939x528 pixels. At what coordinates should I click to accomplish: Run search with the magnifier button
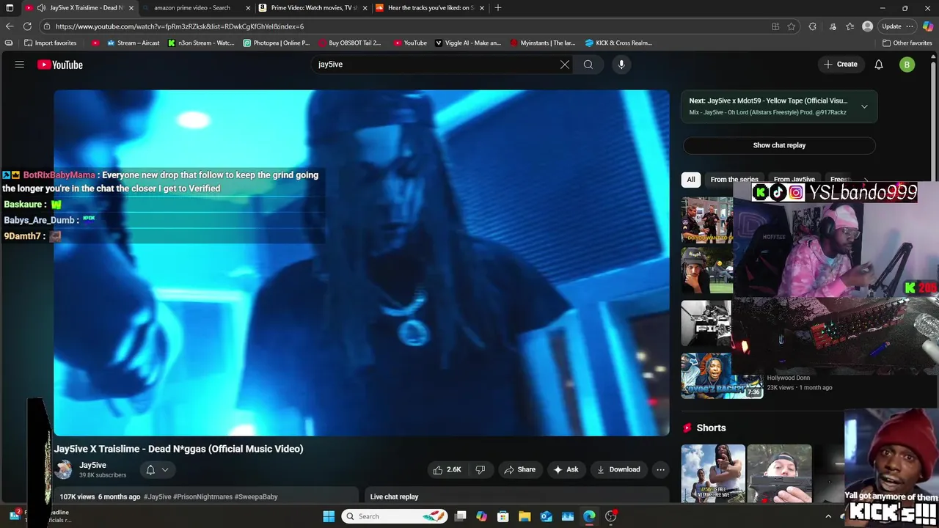click(588, 65)
